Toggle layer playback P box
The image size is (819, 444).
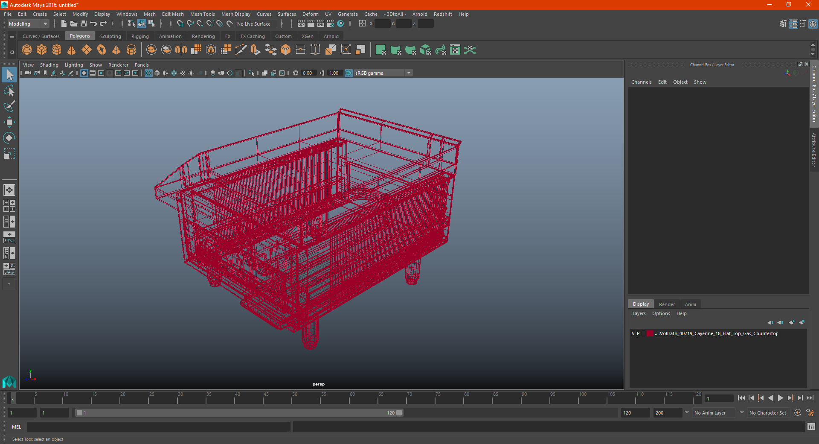[638, 333]
